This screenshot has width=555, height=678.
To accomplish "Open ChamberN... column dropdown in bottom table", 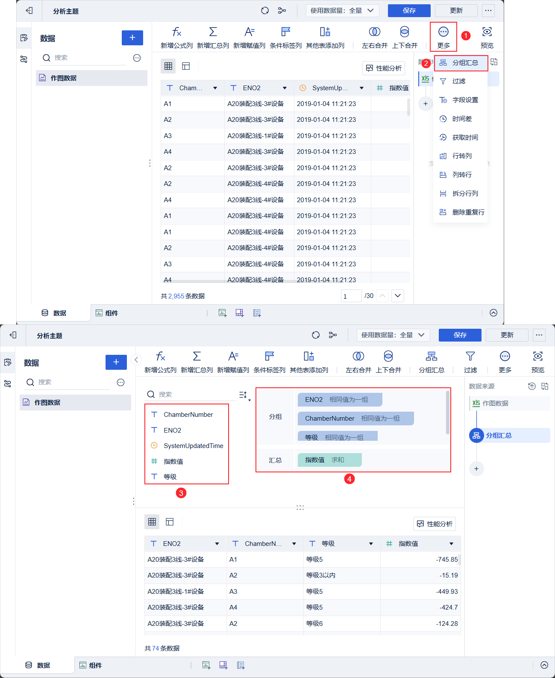I will 294,544.
